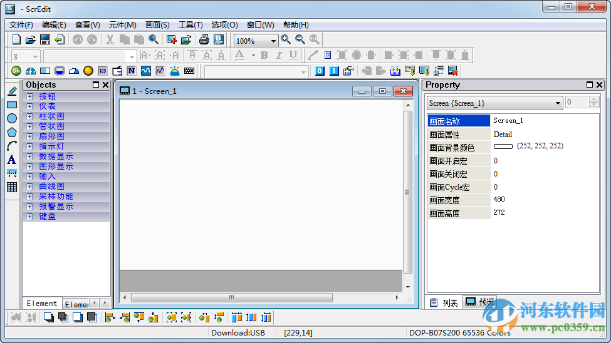This screenshot has height=343, width=611.
Task: Click the 画面背景颜色 color swatch
Action: point(503,146)
